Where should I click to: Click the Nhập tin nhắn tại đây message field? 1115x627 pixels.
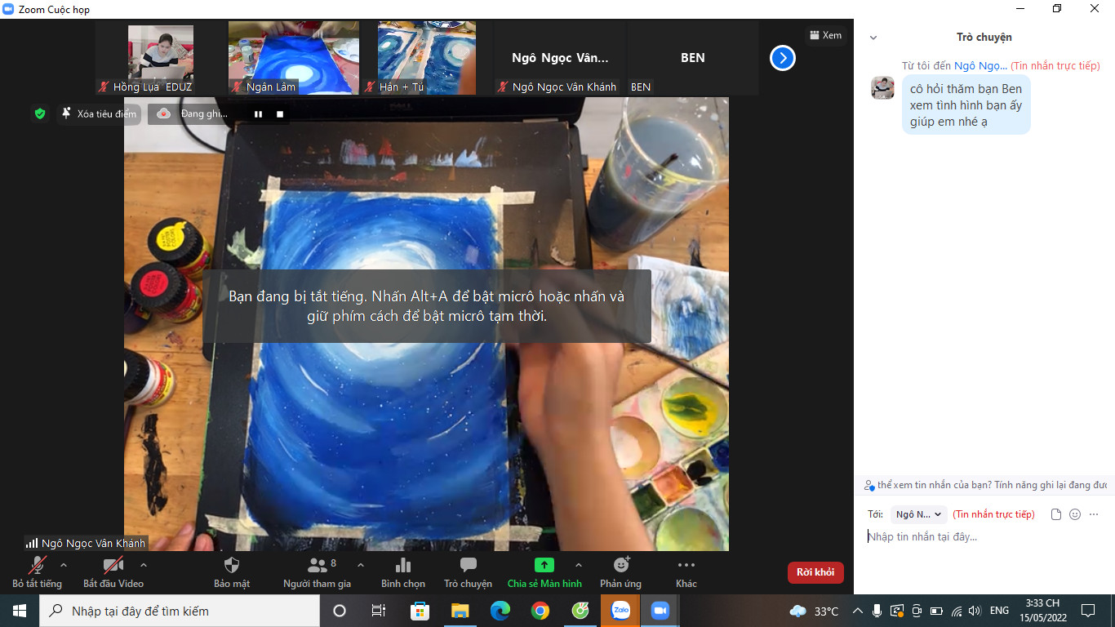pyautogui.click(x=984, y=537)
